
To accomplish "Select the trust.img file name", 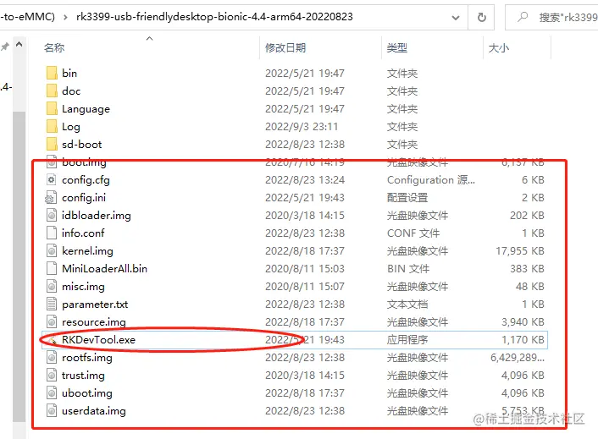I will (x=83, y=375).
